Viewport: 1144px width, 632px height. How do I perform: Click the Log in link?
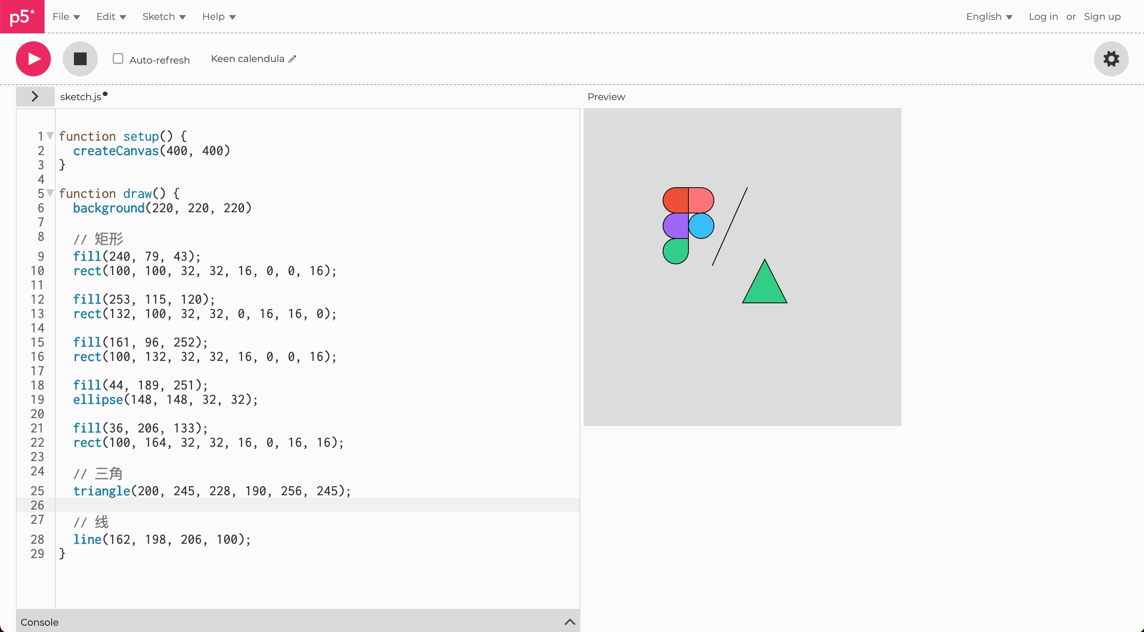[x=1043, y=16]
